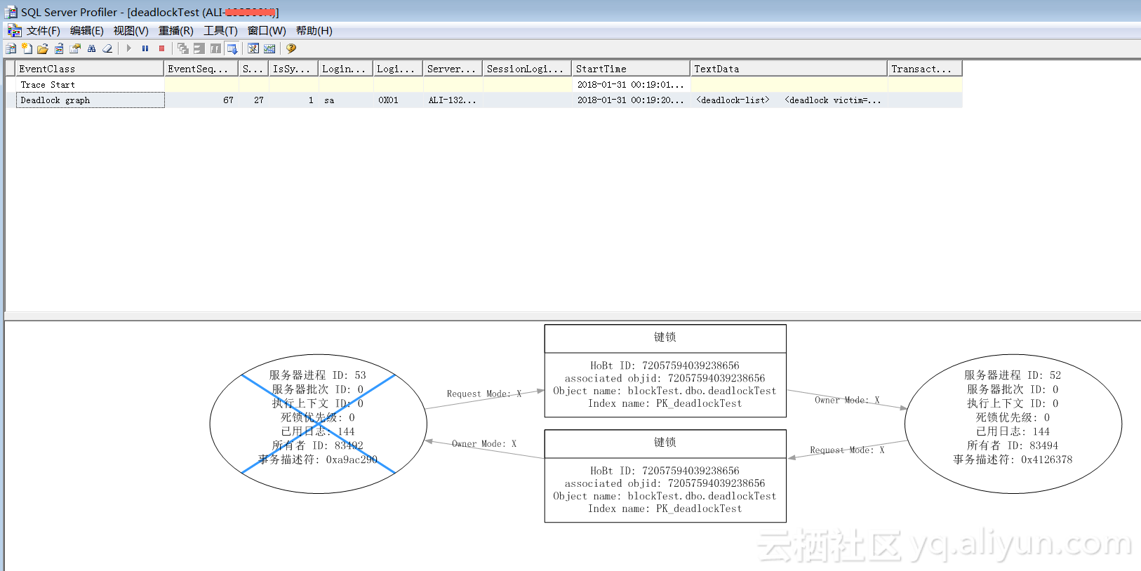Screen dimensions: 1141x571
Task: Click the upper Owner Mode: X label
Action: (847, 400)
